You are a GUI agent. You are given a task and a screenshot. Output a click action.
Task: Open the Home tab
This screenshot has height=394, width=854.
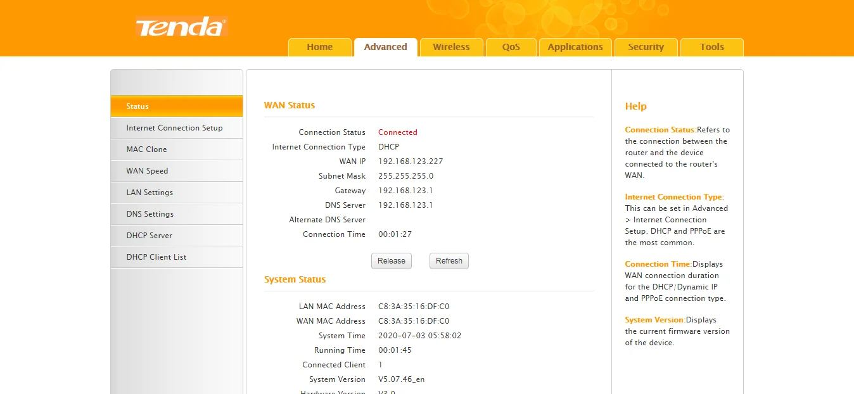tap(319, 47)
